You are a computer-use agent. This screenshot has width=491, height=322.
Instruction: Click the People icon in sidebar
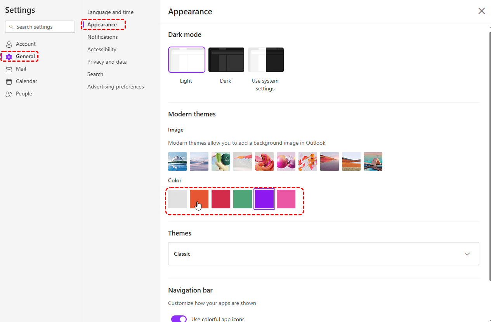point(9,94)
